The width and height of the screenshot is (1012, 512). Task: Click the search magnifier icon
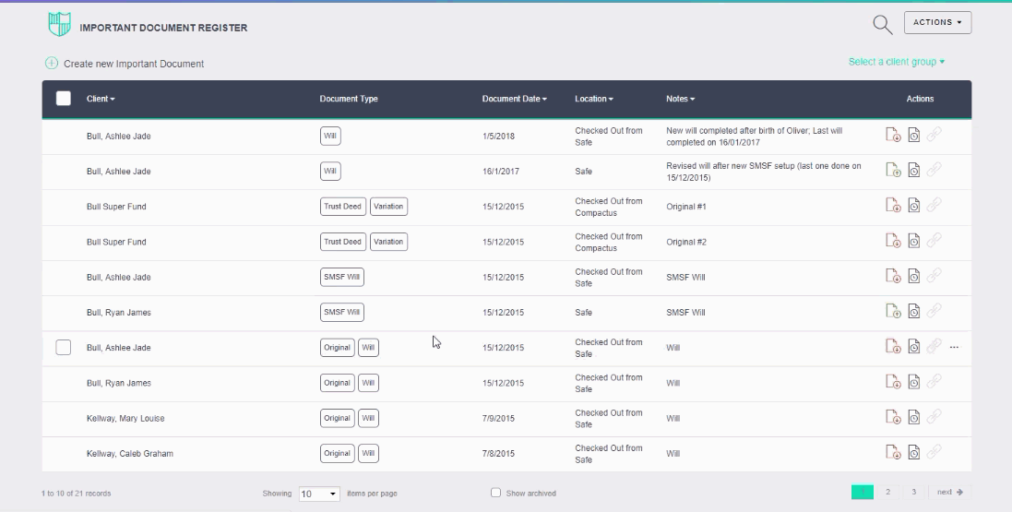882,25
